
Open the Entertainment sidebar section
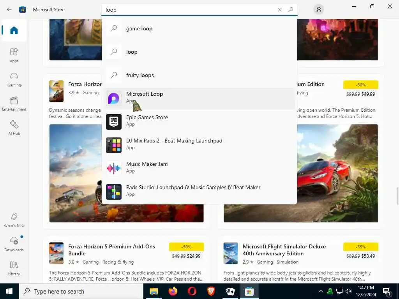[x=14, y=104]
